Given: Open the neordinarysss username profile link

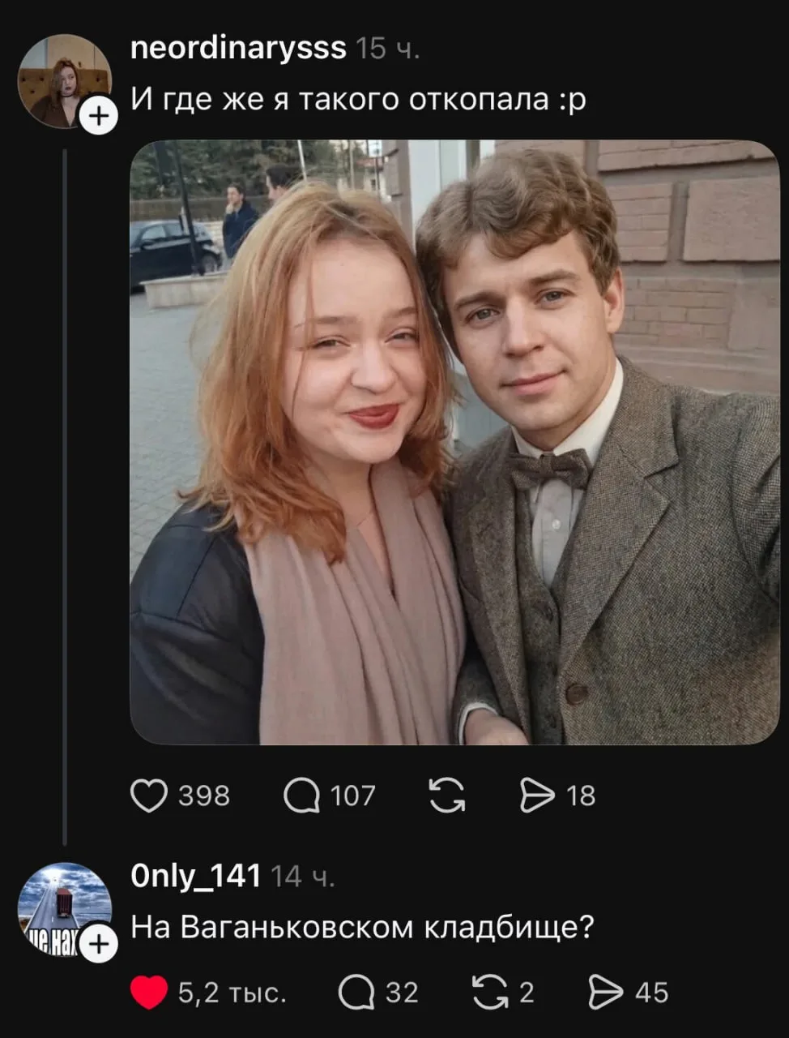Looking at the screenshot, I should pos(238,49).
